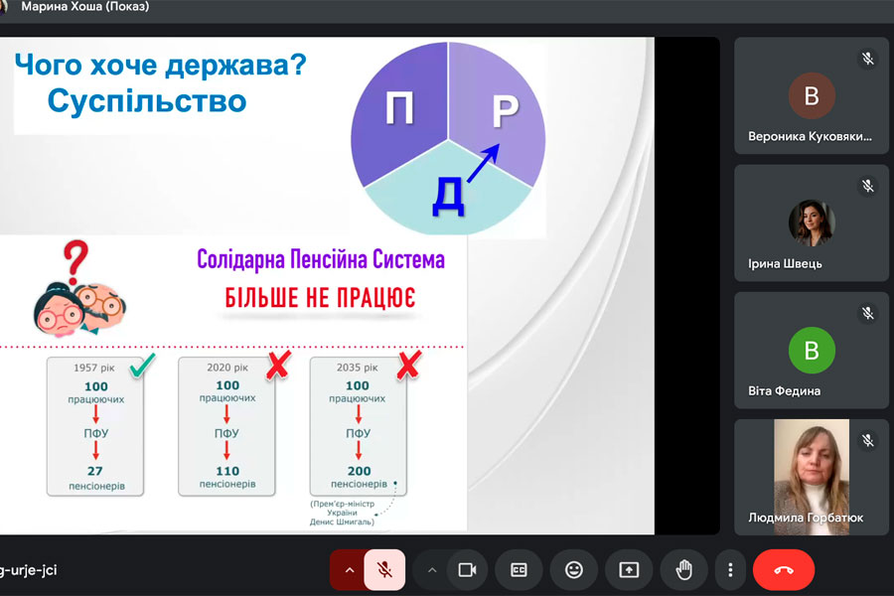Open video settings chevron beside camera
This screenshot has height=596, width=894.
coord(432,570)
